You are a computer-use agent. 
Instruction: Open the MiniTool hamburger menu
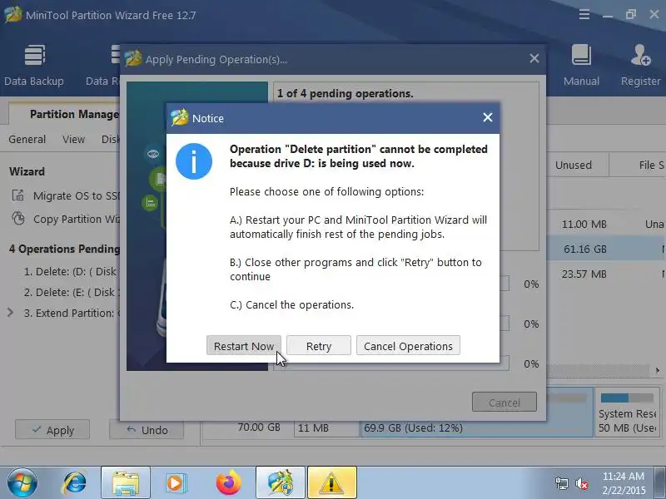pos(584,15)
